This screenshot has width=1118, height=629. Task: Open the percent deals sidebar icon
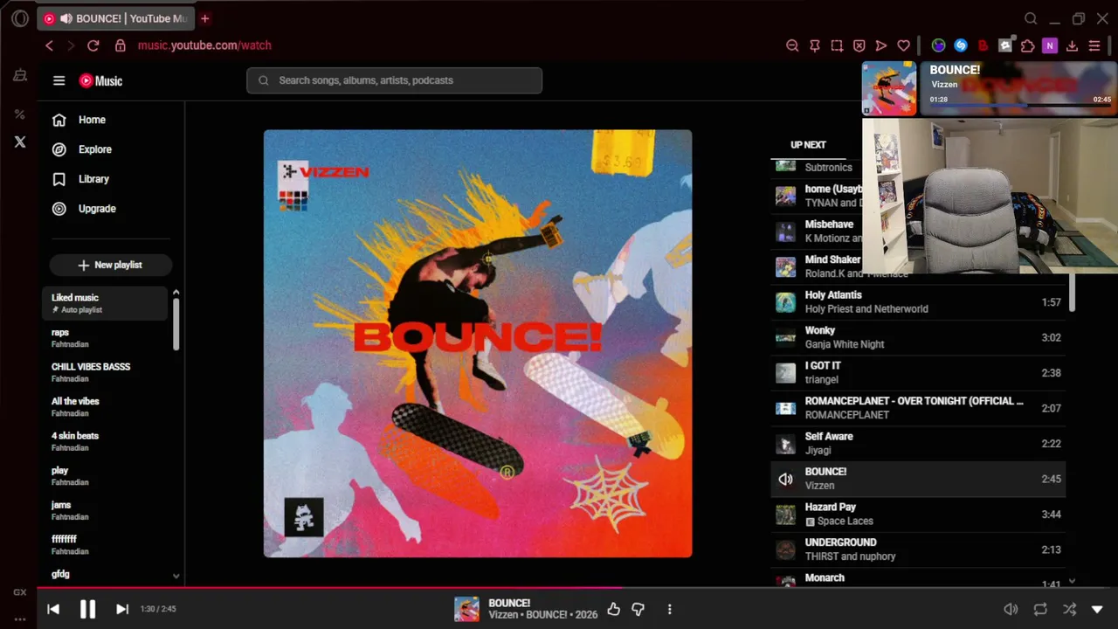[19, 114]
